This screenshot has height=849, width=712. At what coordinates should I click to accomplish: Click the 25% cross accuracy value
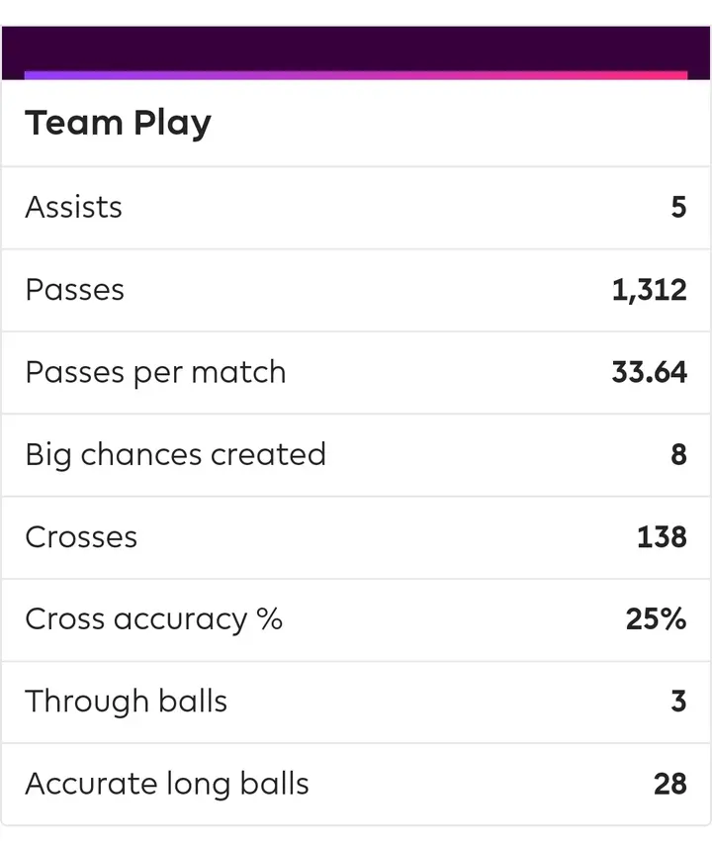[656, 618]
